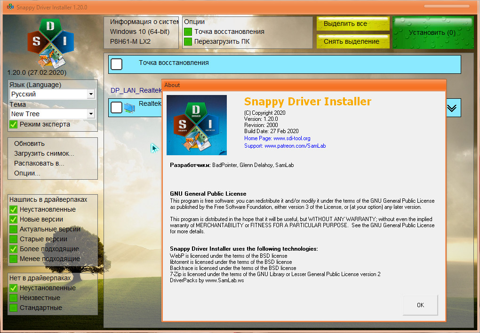This screenshot has width=480, height=333.
Task: Click the Windows 10 (64-bit) text
Action: pos(140,32)
